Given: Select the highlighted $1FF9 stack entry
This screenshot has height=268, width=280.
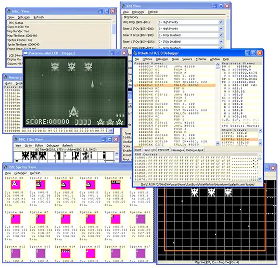Looking at the screenshot, I should 240,139.
